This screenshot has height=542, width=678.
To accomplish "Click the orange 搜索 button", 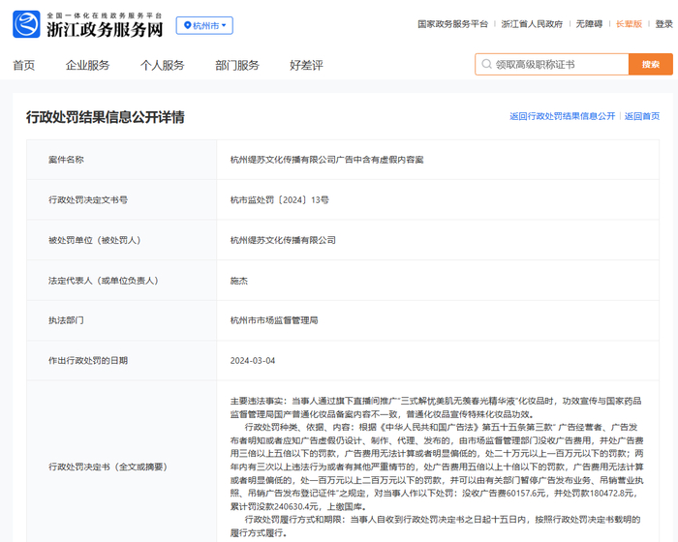I will pos(650,65).
